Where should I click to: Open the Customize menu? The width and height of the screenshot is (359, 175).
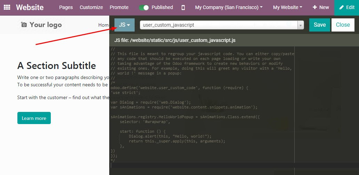tap(91, 8)
